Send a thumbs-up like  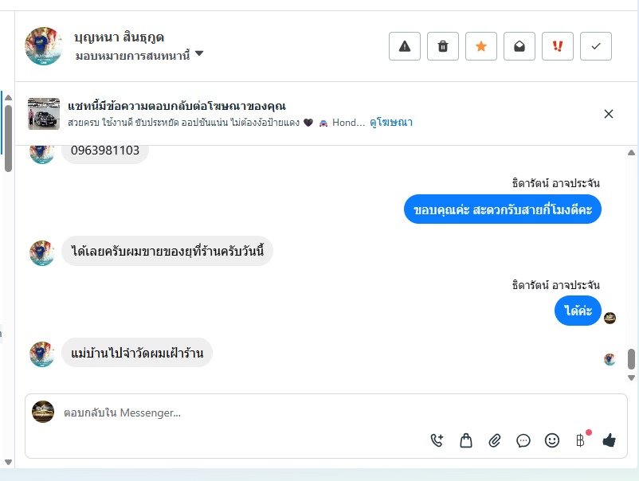click(x=610, y=440)
